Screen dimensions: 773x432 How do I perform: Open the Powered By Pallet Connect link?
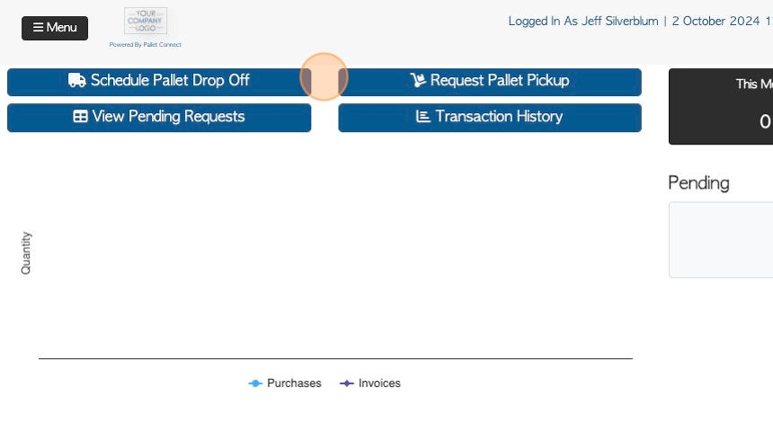(x=146, y=44)
